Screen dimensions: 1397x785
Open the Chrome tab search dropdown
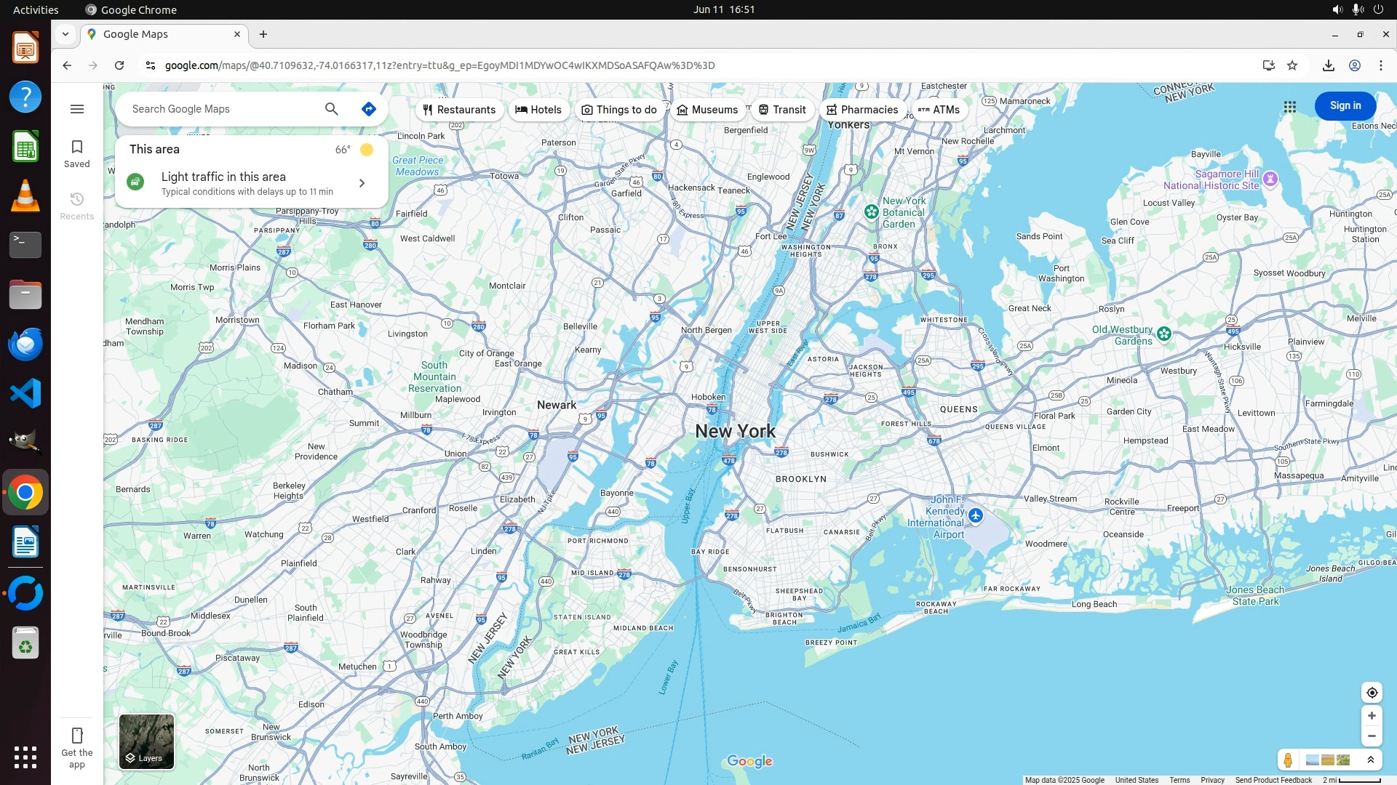(65, 34)
